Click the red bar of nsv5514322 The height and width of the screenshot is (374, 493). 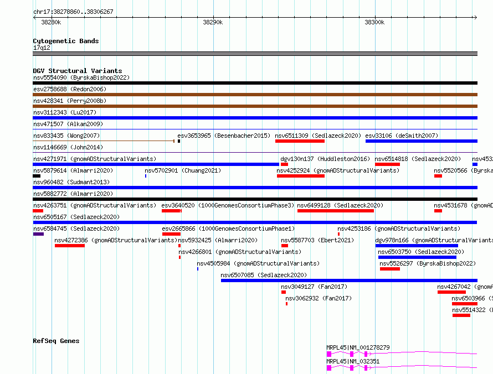(x=461, y=315)
